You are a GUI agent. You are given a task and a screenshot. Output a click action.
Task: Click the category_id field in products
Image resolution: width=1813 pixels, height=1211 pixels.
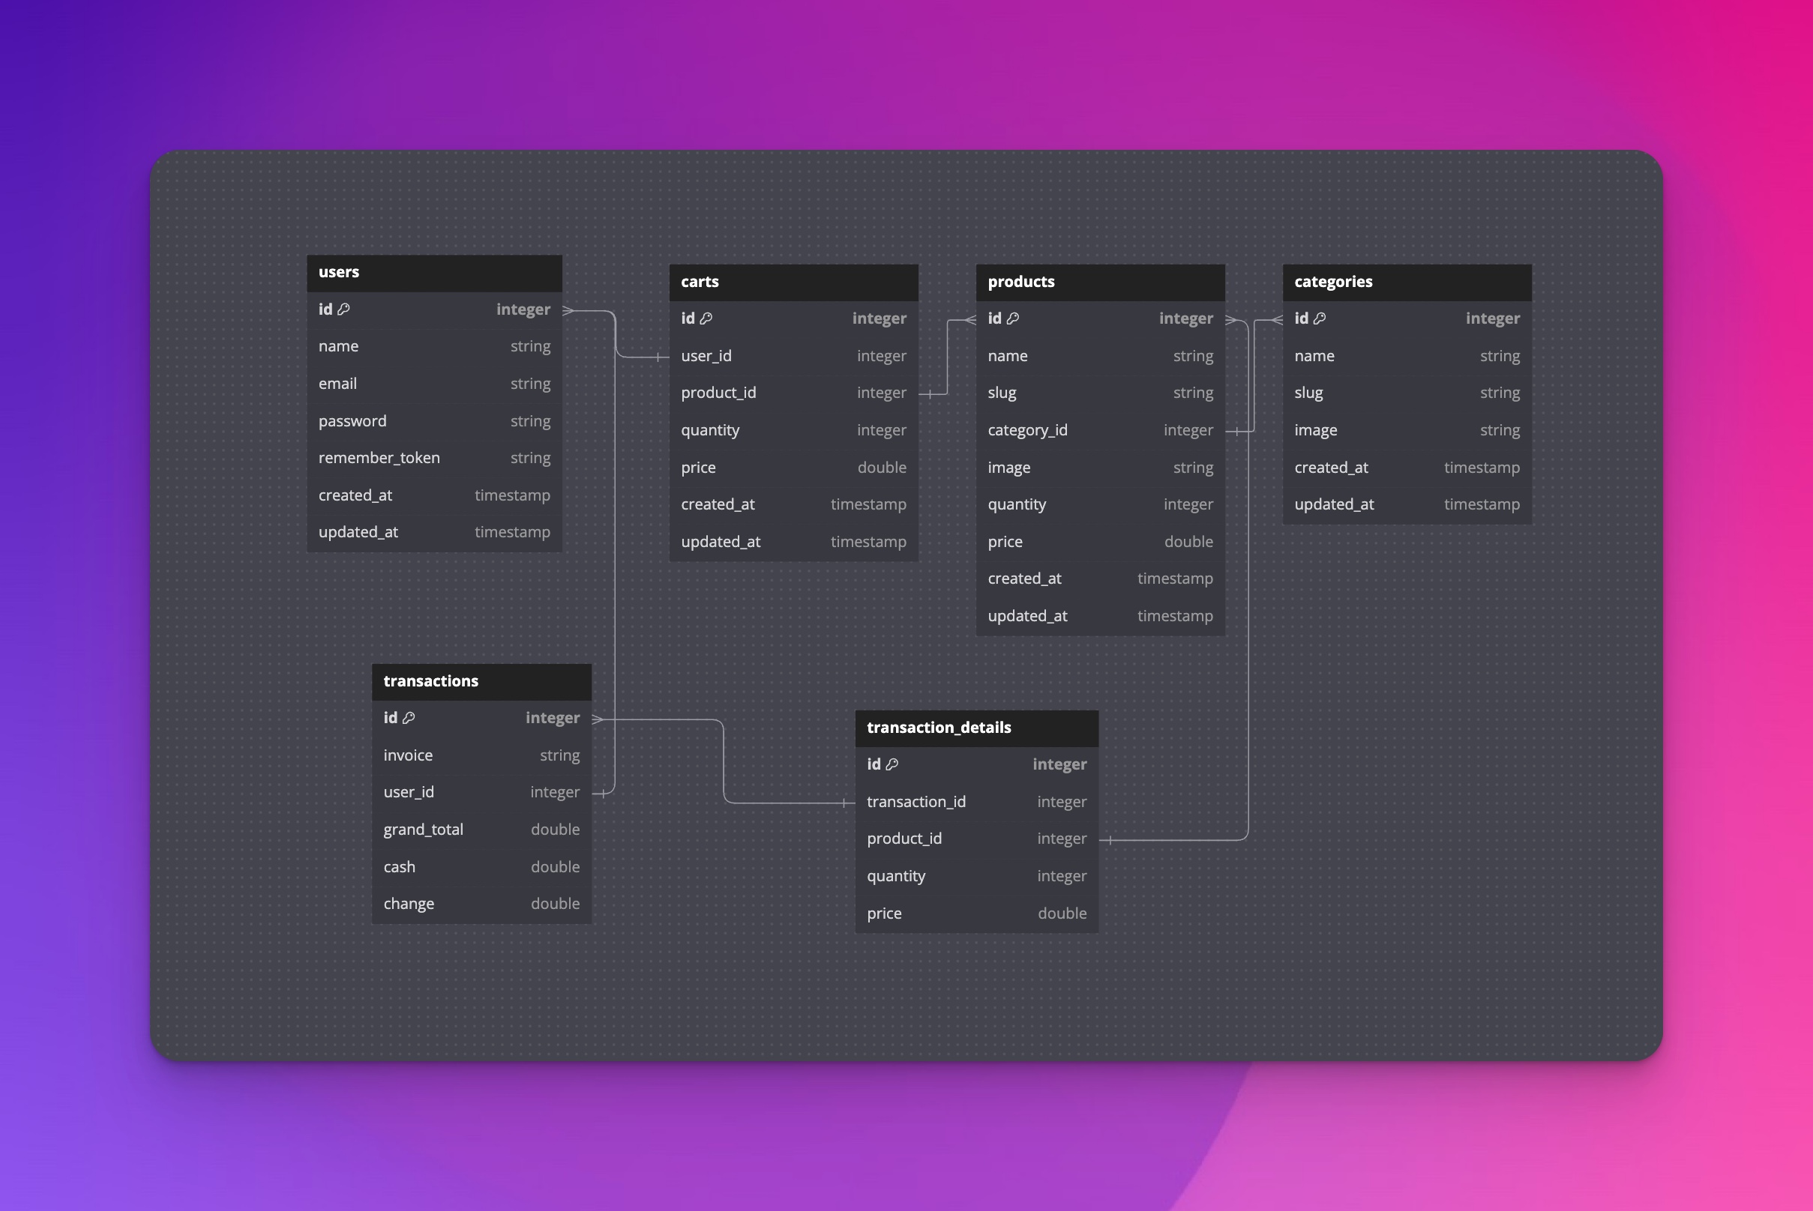click(1027, 430)
